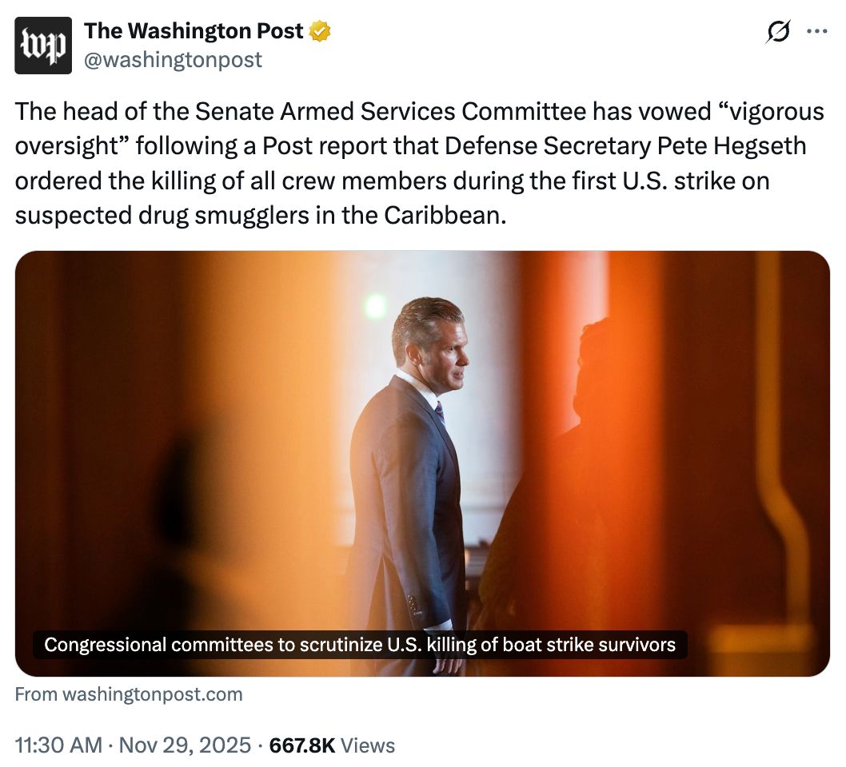Click the caption about boat strike survivors
The height and width of the screenshot is (767, 846).
[x=361, y=645]
